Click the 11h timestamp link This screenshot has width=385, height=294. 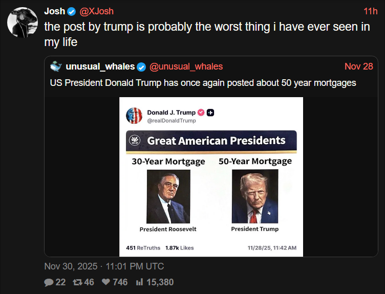tap(370, 12)
